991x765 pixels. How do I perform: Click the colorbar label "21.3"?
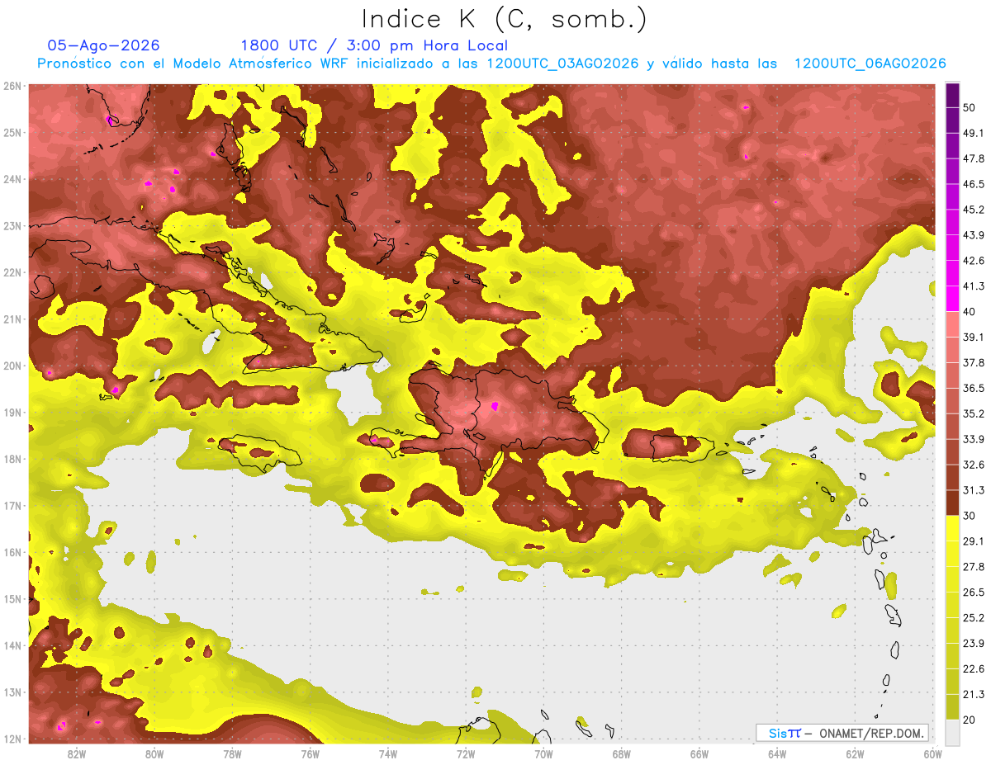click(x=973, y=695)
